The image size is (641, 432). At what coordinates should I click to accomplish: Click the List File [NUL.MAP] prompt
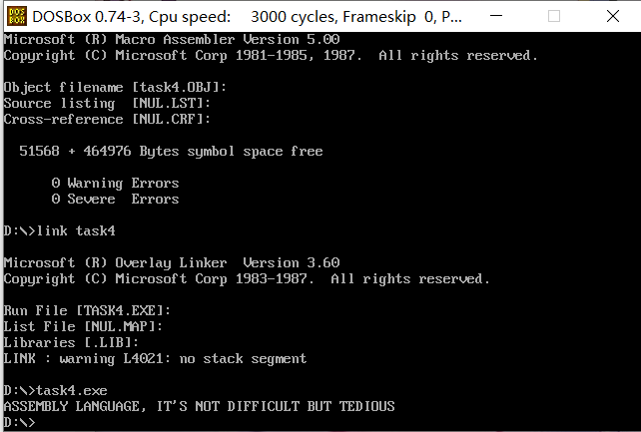coord(84,326)
